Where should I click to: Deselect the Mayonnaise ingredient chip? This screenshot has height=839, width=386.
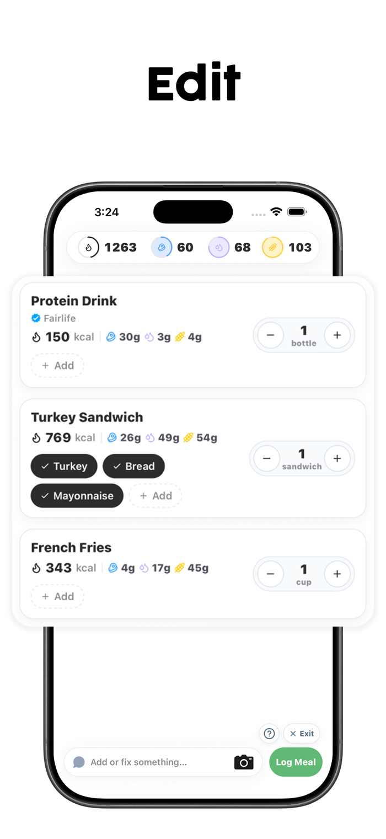[x=77, y=496]
